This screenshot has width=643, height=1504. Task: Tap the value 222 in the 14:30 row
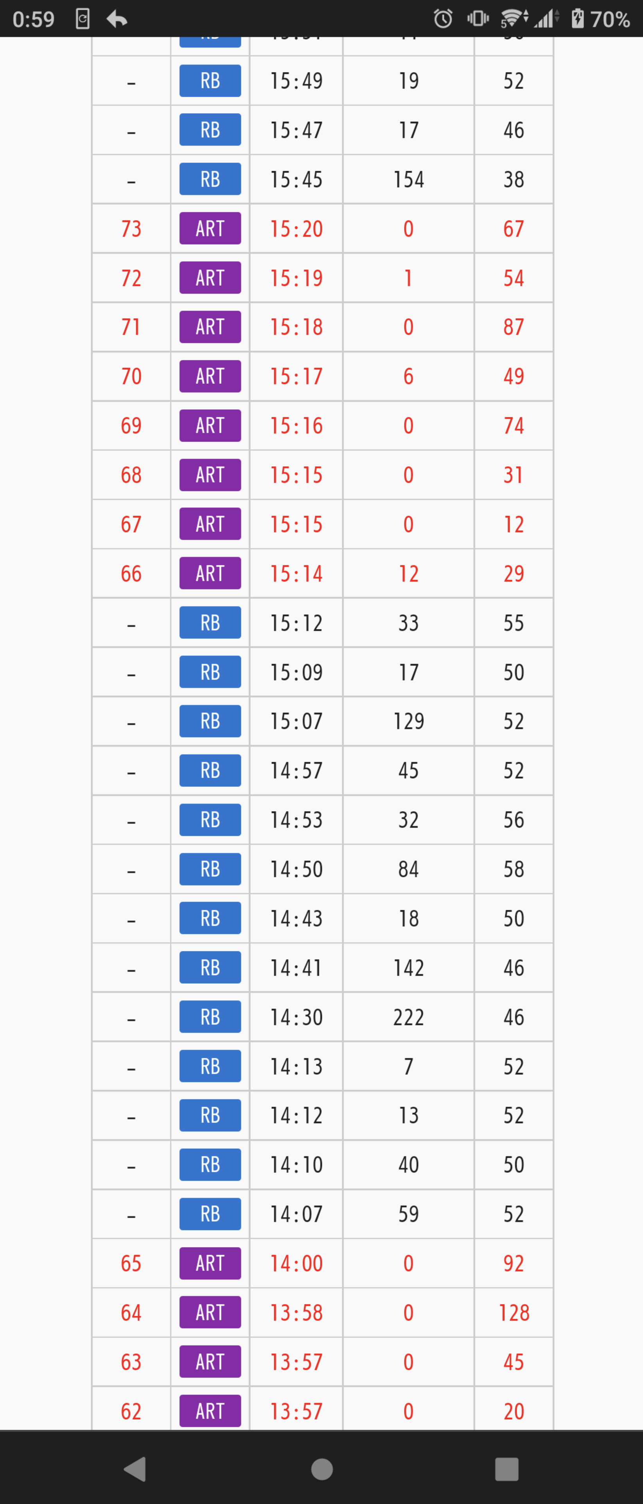[408, 1017]
